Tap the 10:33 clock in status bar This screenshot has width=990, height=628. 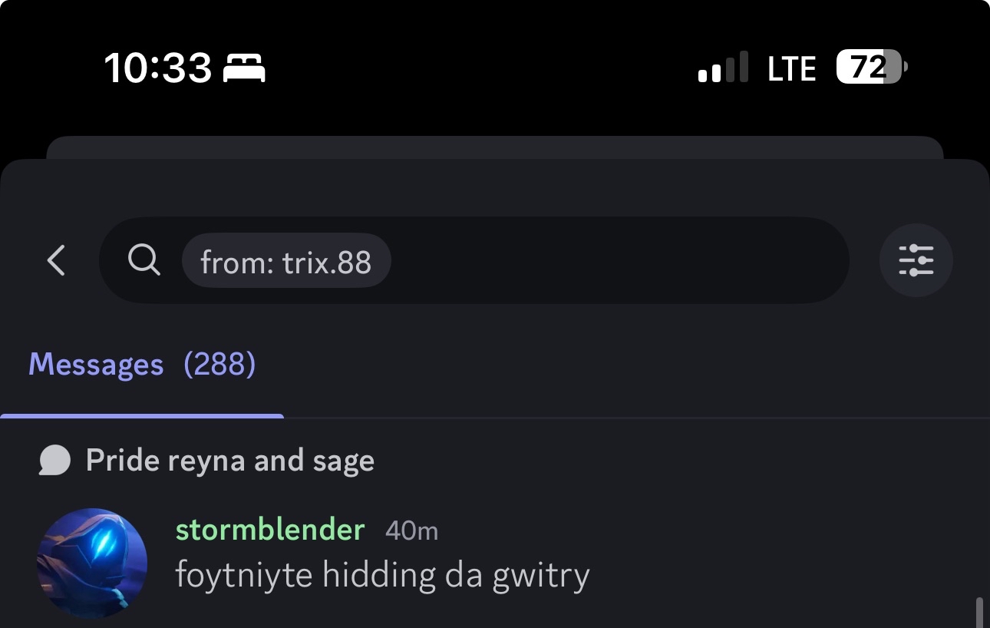157,69
